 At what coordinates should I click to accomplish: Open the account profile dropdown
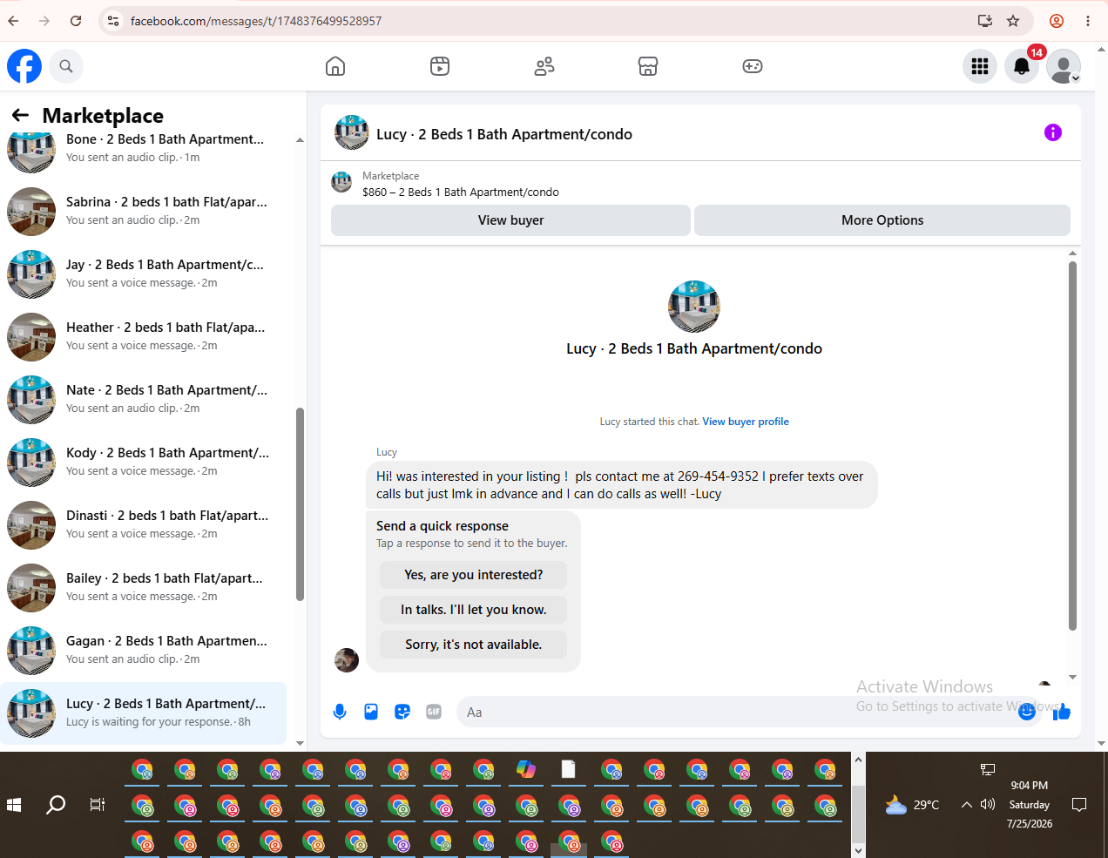(1064, 66)
